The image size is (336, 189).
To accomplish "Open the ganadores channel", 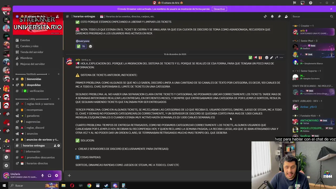I will [38, 116].
